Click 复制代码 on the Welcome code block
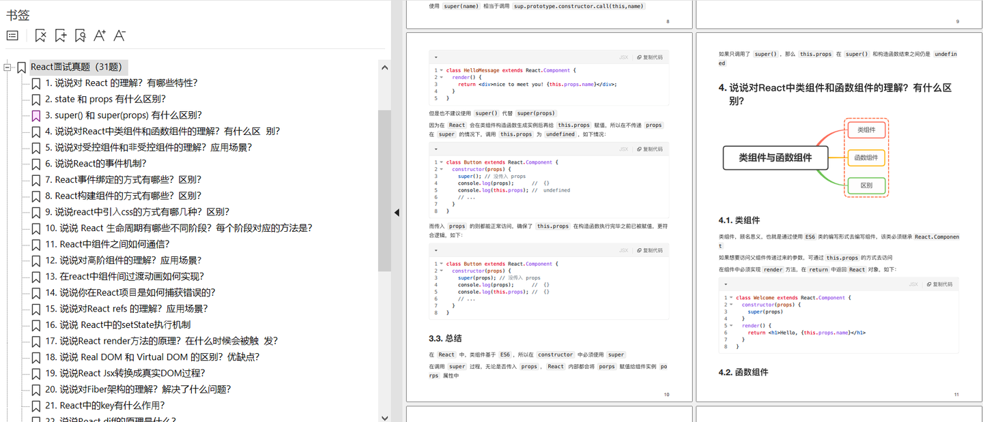Screen dimensions: 983x422 pyautogui.click(x=939, y=284)
